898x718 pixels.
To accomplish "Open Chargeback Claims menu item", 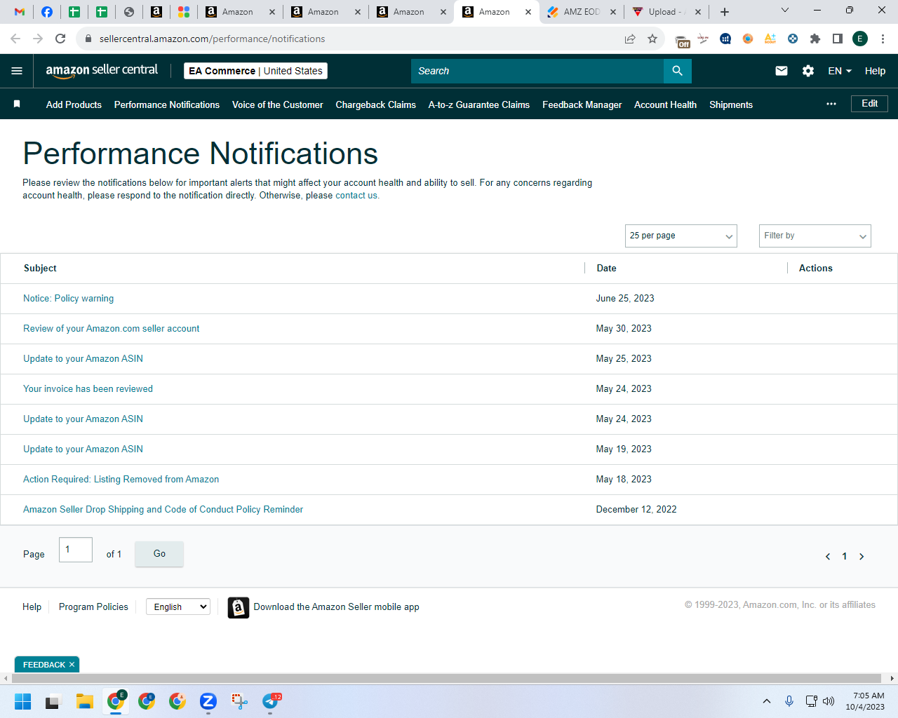I will pyautogui.click(x=376, y=104).
